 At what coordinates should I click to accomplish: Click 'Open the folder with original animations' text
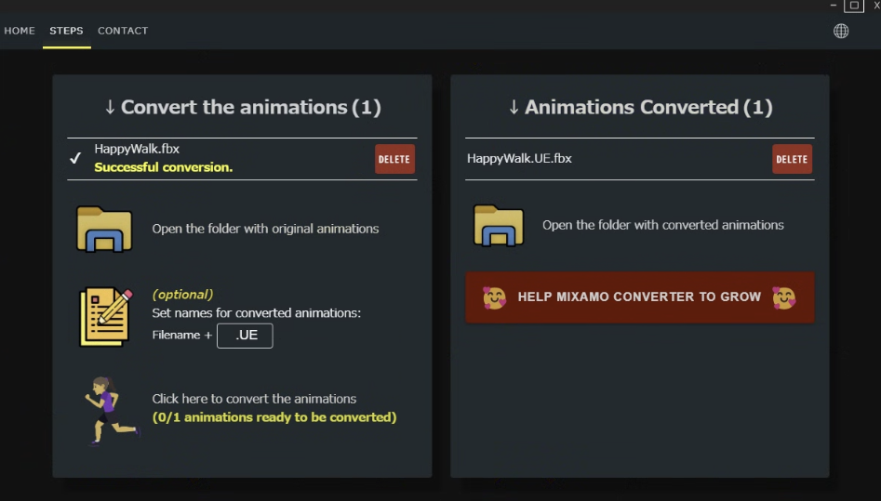tap(265, 229)
